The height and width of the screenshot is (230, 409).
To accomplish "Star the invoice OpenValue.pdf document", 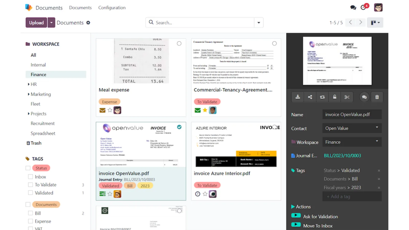I will pyautogui.click(x=110, y=194).
